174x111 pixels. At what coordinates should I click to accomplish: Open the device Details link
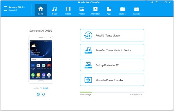point(46,88)
